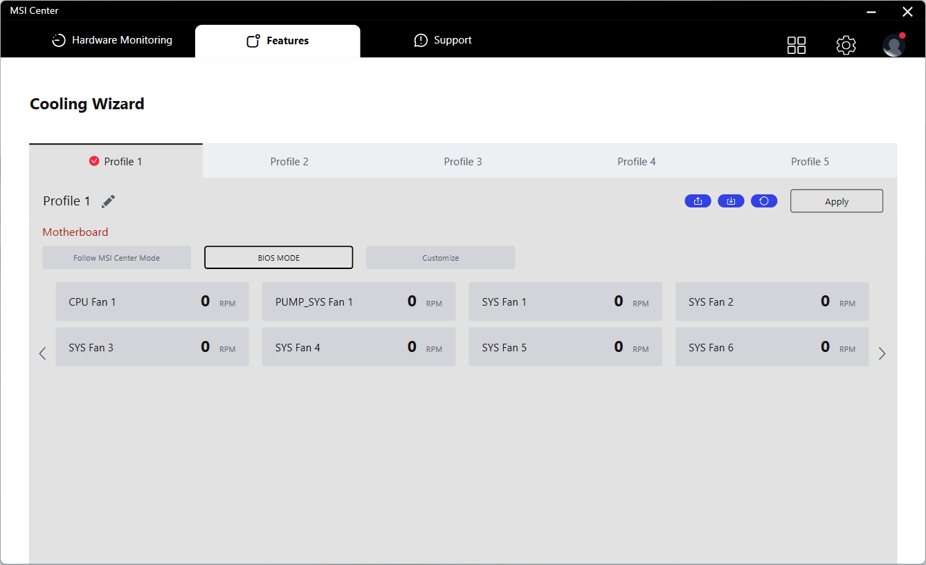Image resolution: width=926 pixels, height=565 pixels.
Task: Go to the Profile 4 tab
Action: click(637, 161)
